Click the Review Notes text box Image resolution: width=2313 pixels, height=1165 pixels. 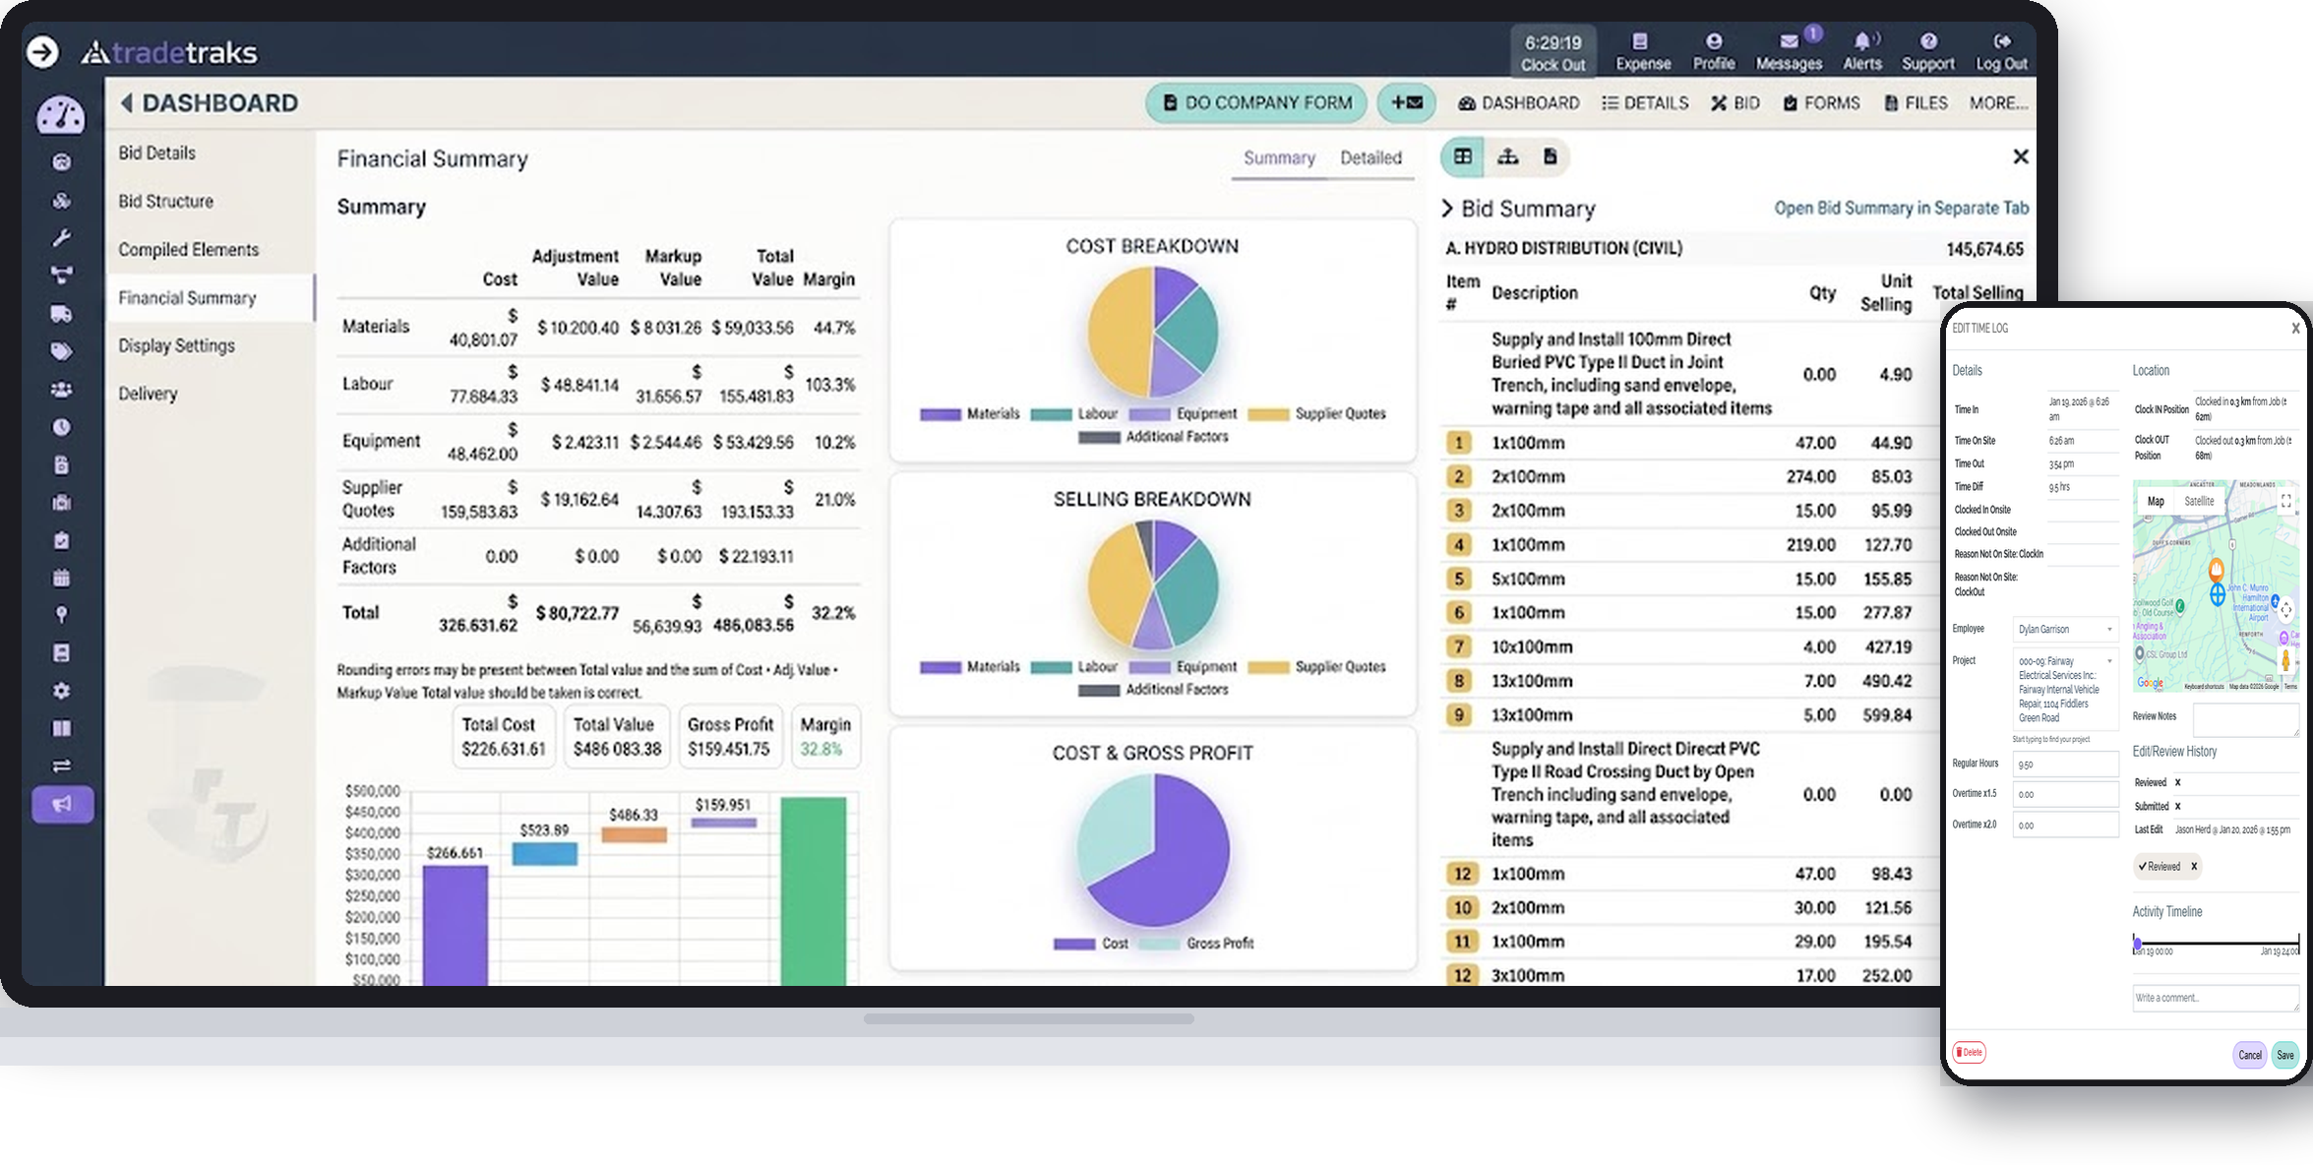pyautogui.click(x=2246, y=719)
